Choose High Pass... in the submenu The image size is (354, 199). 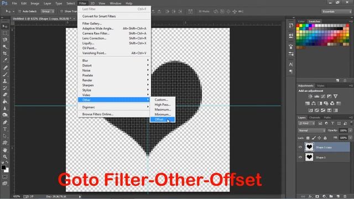[162, 104]
